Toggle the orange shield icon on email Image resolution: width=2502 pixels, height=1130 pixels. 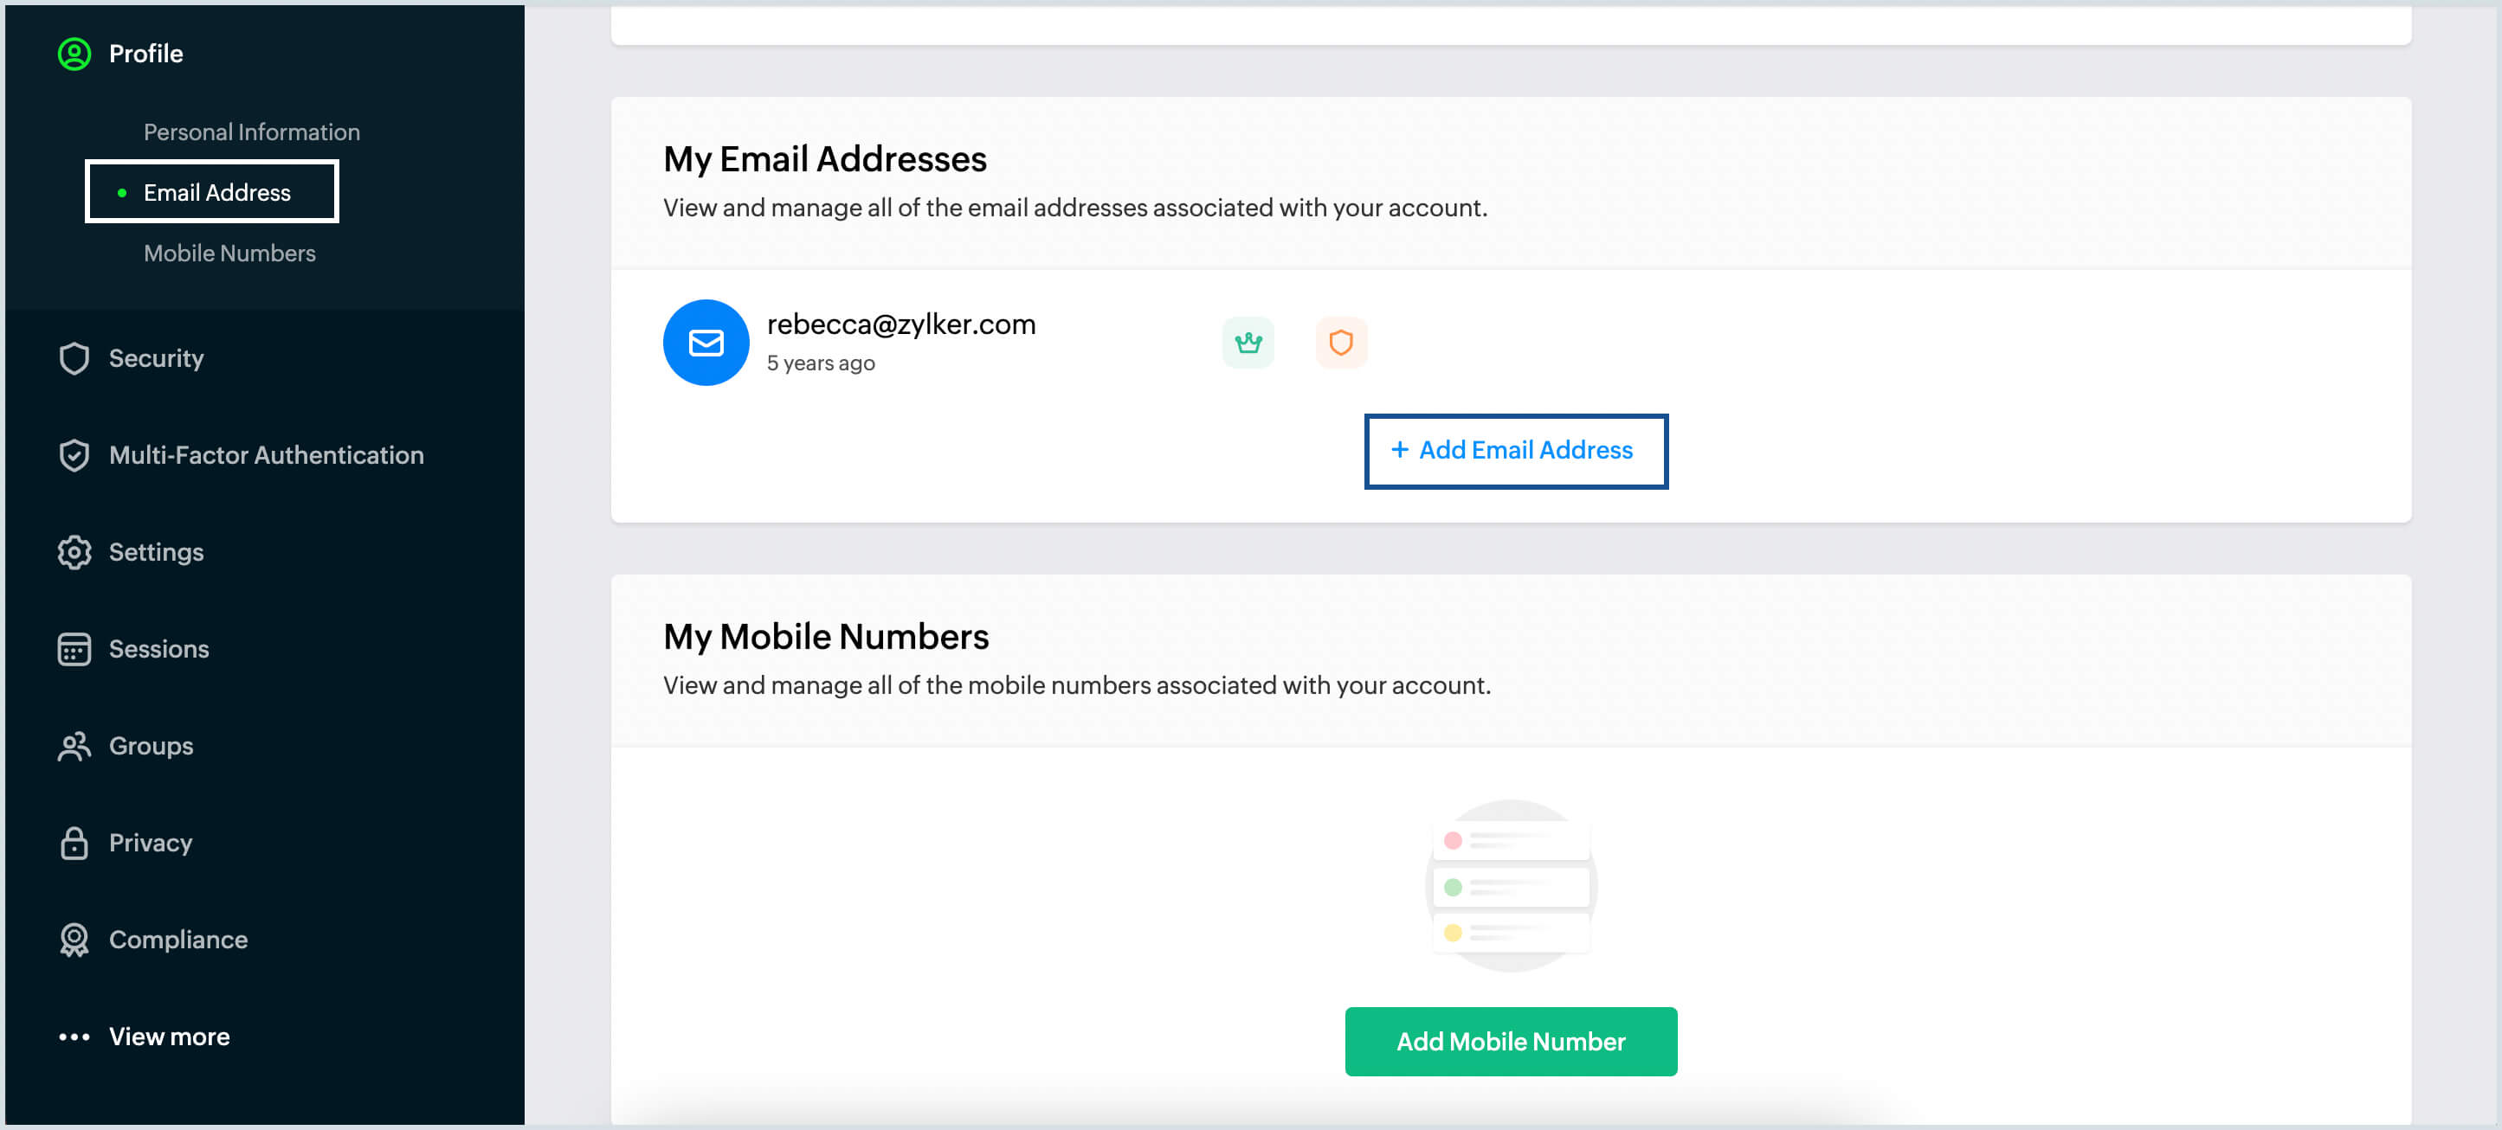coord(1340,341)
